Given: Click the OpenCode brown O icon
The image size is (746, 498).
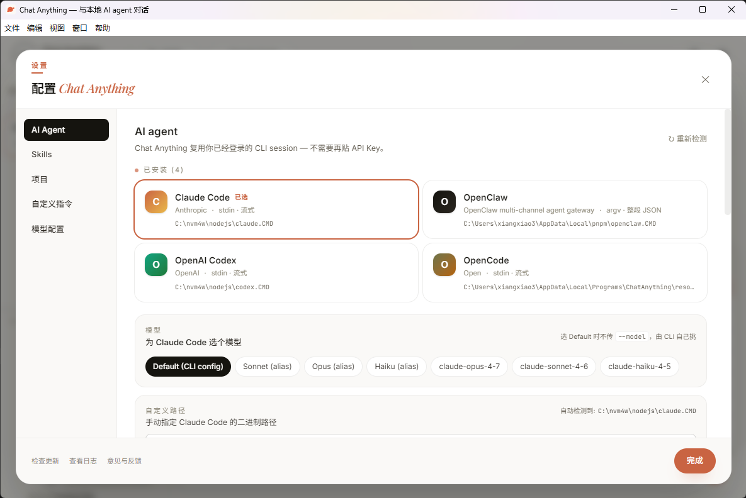Looking at the screenshot, I should 444,265.
